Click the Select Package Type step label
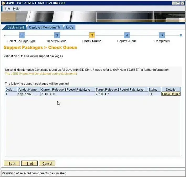 coord(22,41)
